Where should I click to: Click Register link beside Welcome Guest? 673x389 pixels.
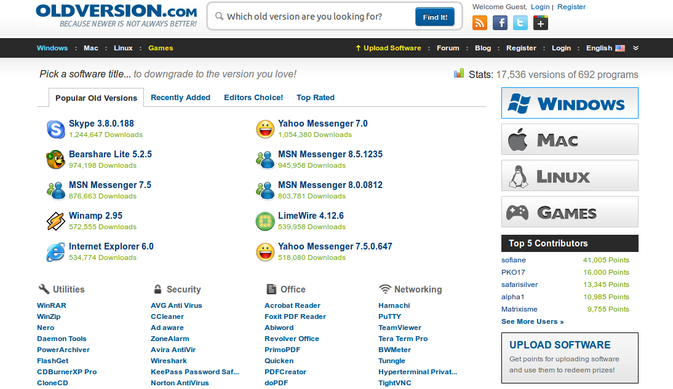click(571, 7)
